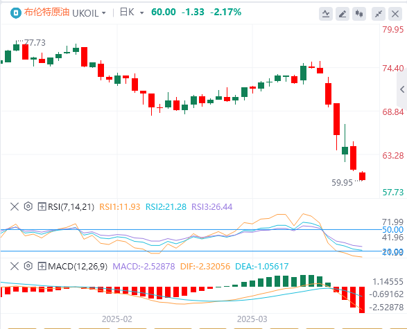The width and height of the screenshot is (407, 329).
Task: Click the 2025-03 date axis label
Action: click(252, 319)
